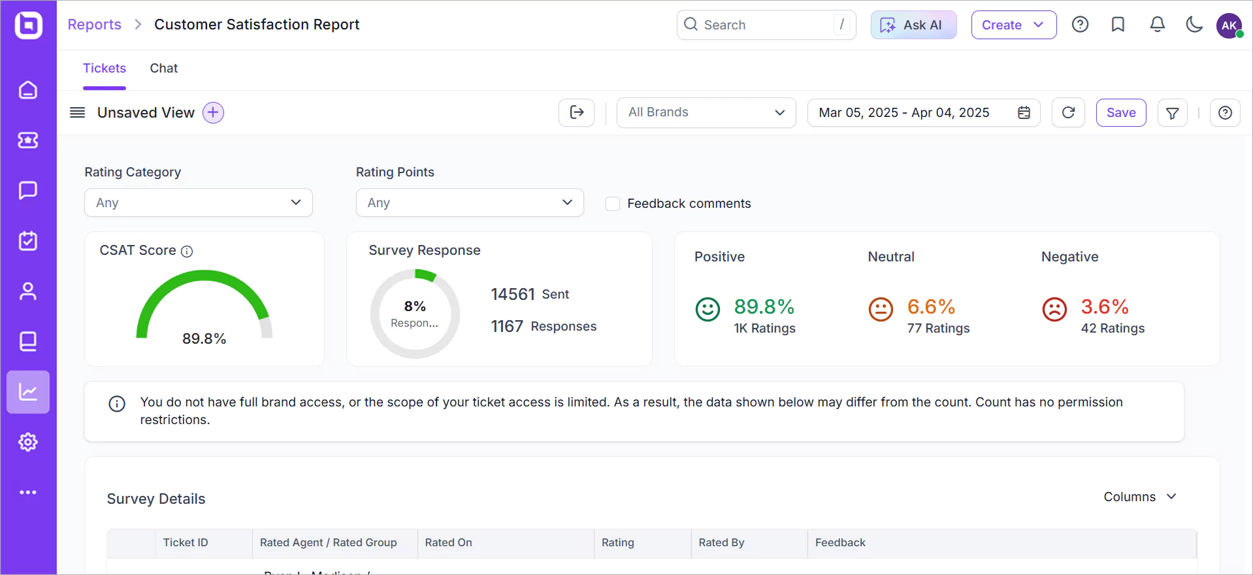Show more sidebar options (three dots)
Image resolution: width=1253 pixels, height=575 pixels.
point(28,492)
